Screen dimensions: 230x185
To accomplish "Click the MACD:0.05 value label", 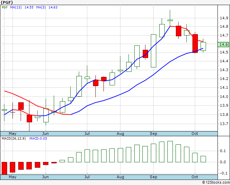I will [x=38, y=139].
